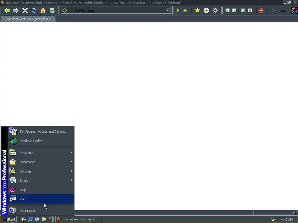
Task: Minimize the K-Meleon window
Action: pos(285,2)
